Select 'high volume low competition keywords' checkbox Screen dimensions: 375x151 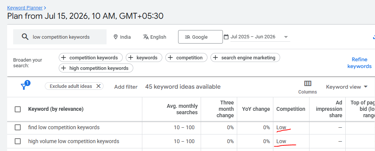(x=18, y=141)
